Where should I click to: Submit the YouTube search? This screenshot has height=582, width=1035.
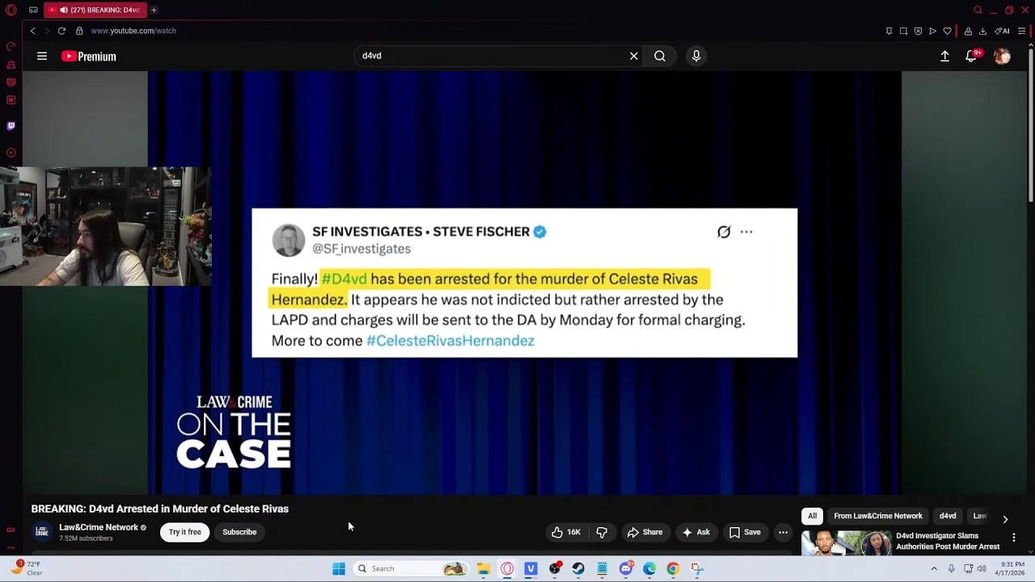(660, 56)
